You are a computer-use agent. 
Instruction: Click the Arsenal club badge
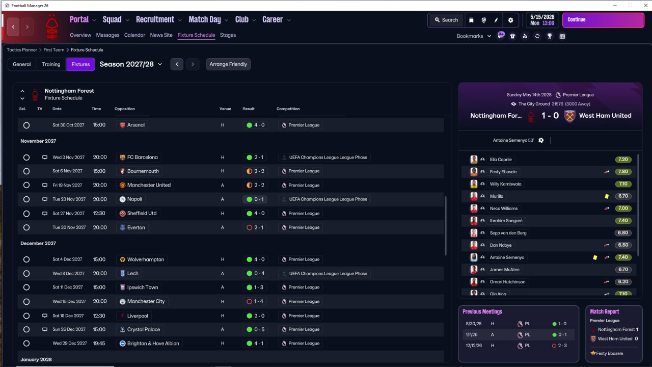(x=122, y=125)
